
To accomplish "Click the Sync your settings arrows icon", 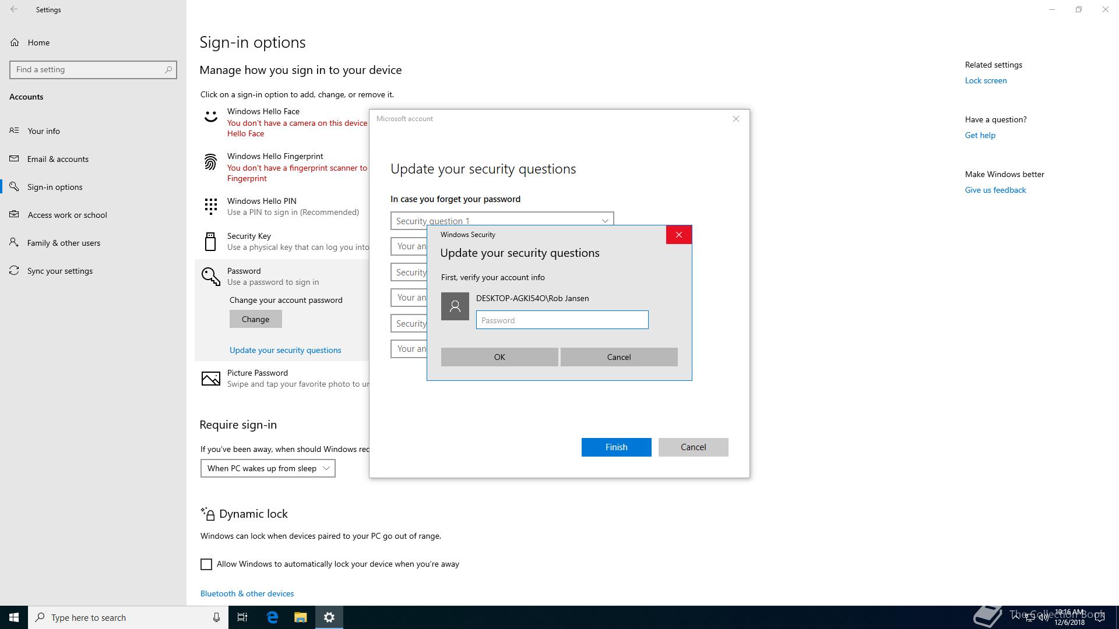I will pyautogui.click(x=15, y=270).
